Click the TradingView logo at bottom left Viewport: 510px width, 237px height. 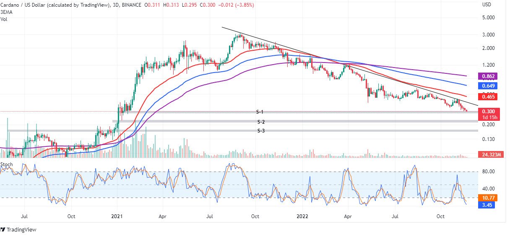point(19,229)
